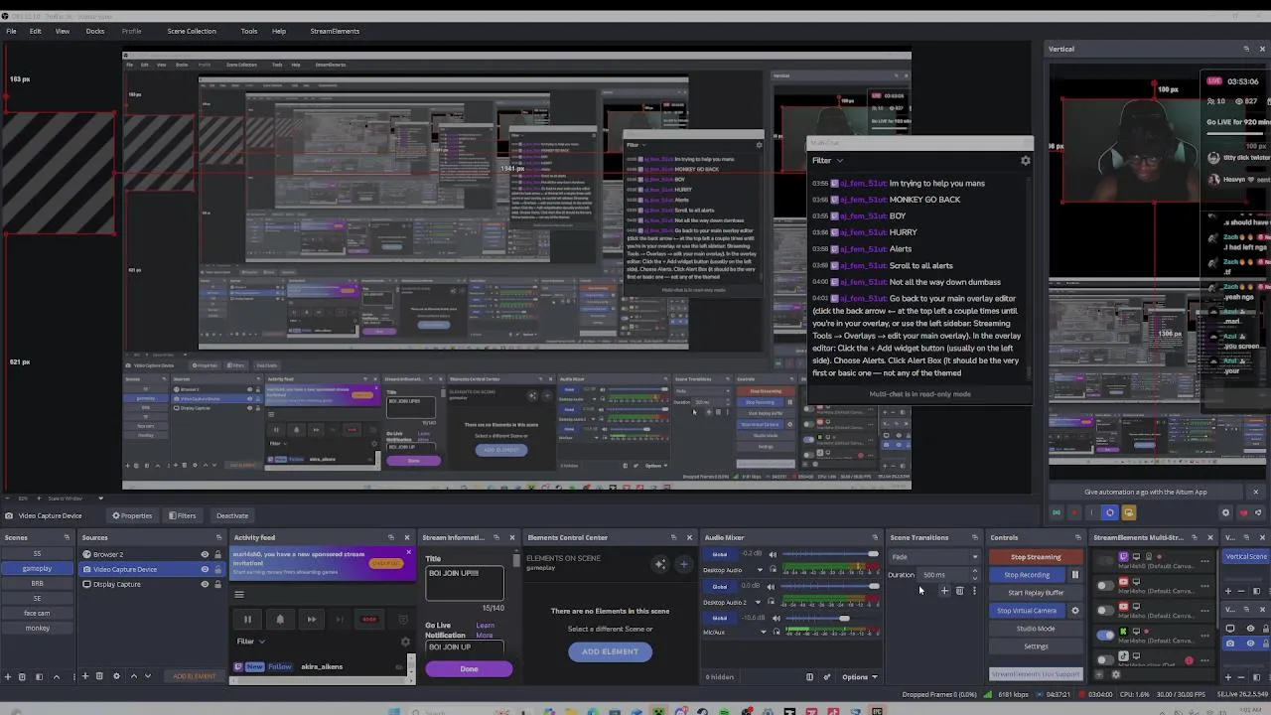Select the face cam scene
The image size is (1271, 715).
tap(37, 613)
